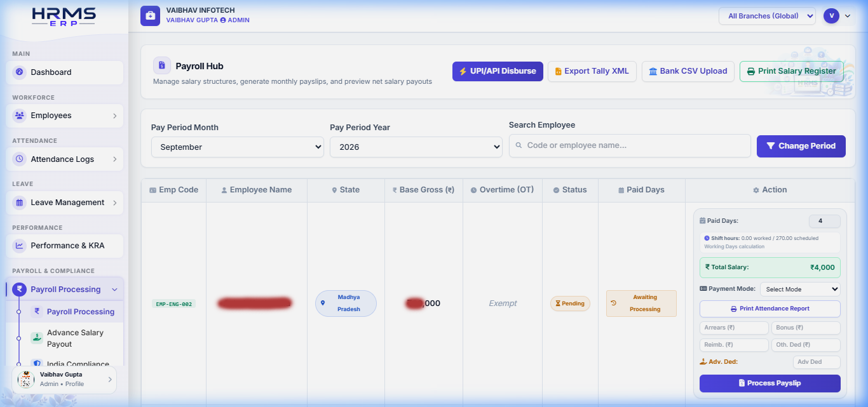Collapse the Payroll Processing menu chevron

(x=114, y=290)
